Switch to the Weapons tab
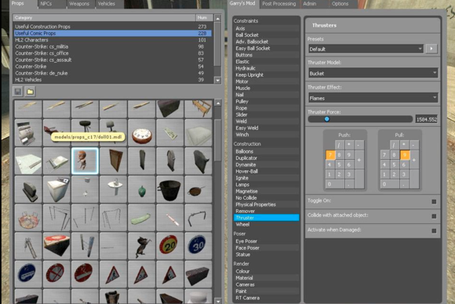455x304 pixels. [x=79, y=4]
